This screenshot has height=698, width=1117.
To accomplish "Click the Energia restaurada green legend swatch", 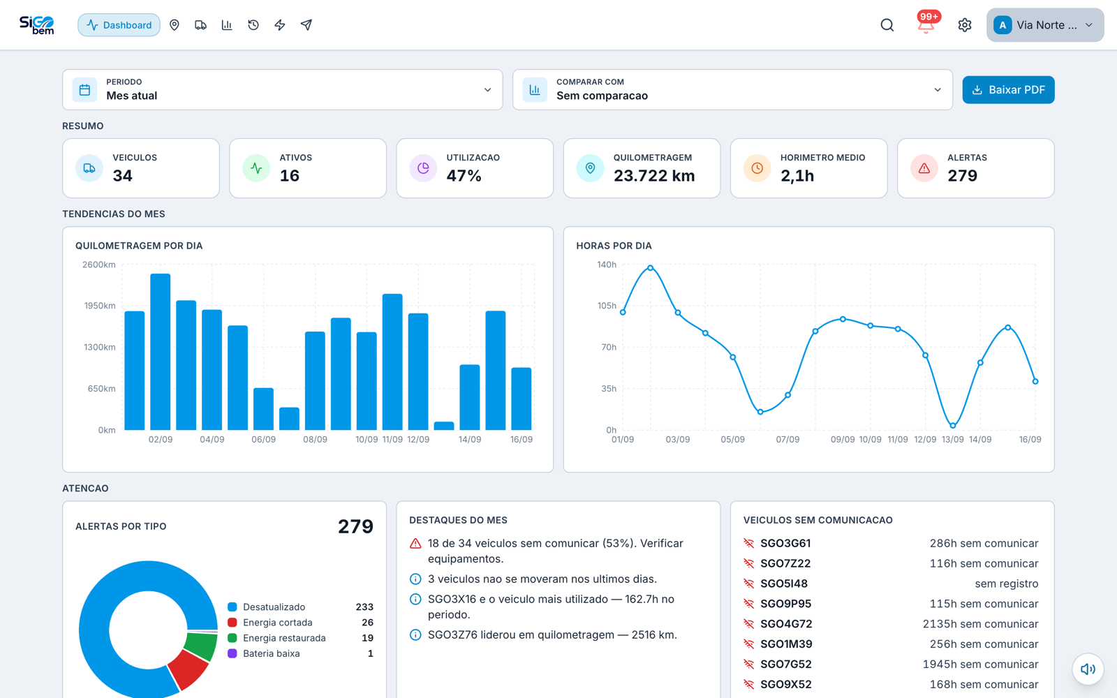I will point(232,638).
